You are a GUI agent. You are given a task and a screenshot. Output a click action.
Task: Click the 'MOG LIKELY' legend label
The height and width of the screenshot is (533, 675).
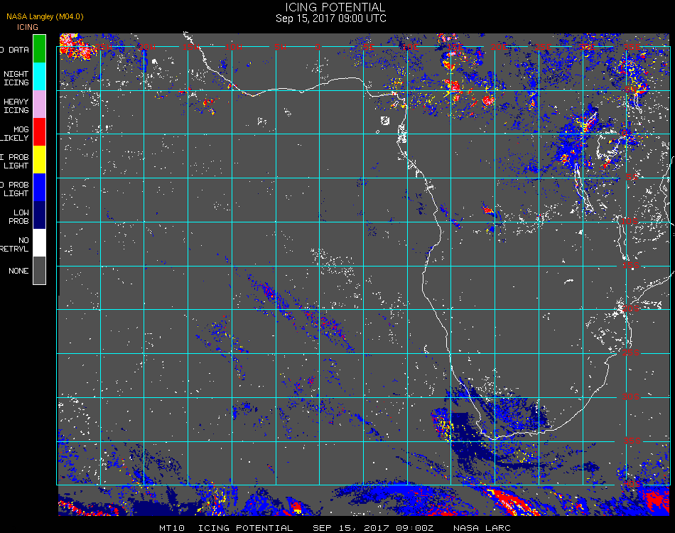pos(16,134)
